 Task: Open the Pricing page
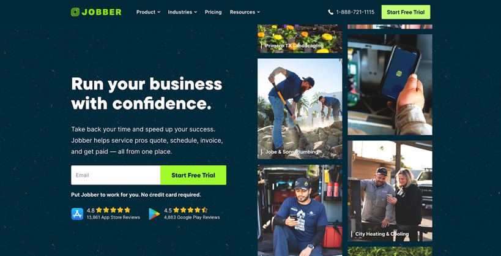[213, 12]
